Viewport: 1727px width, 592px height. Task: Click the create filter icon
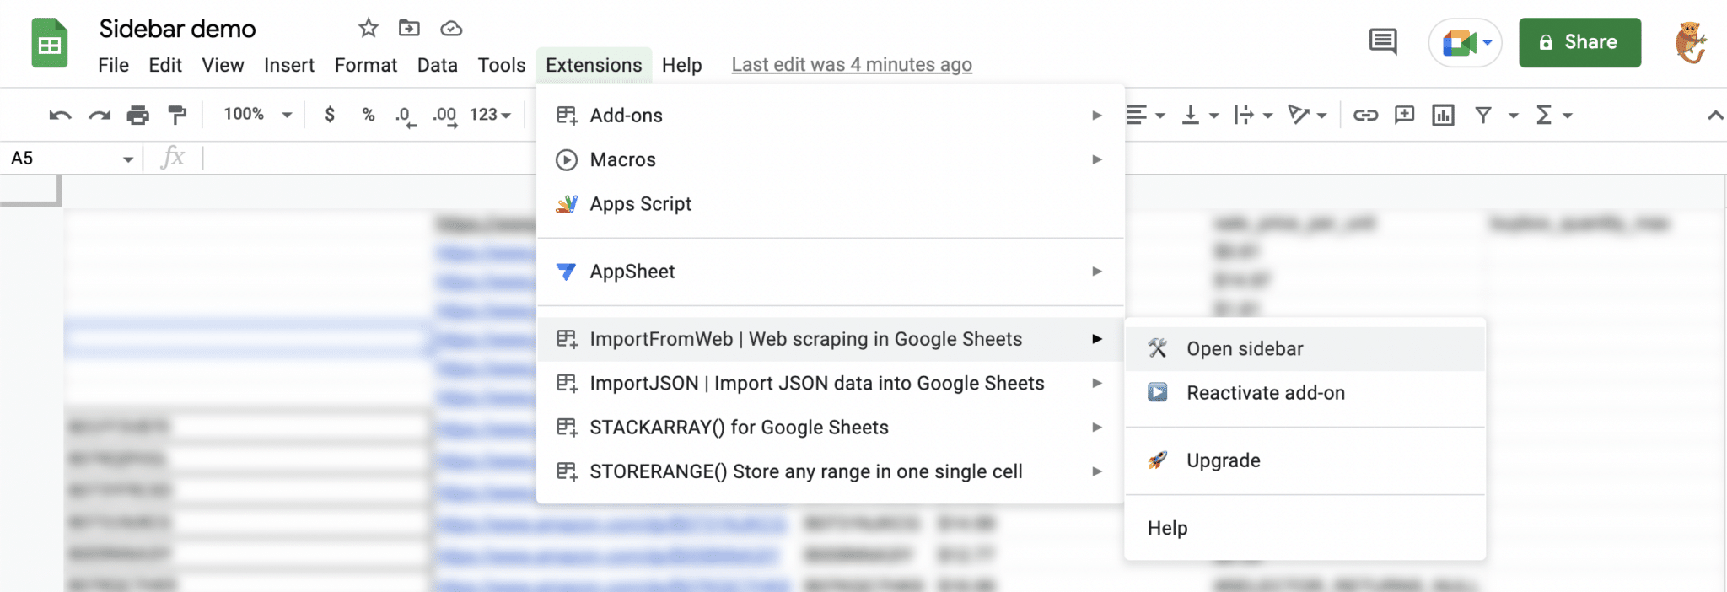click(1483, 115)
